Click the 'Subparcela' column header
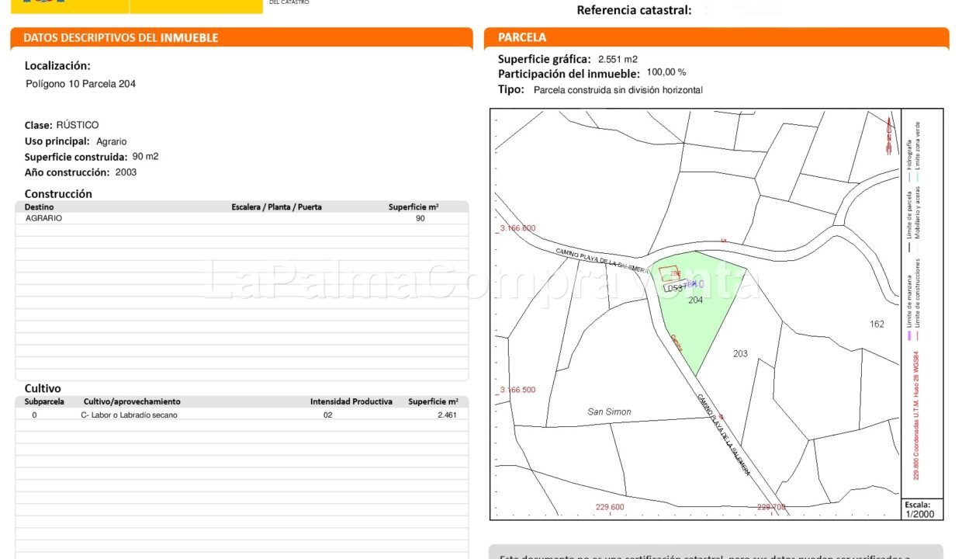 pos(44,402)
